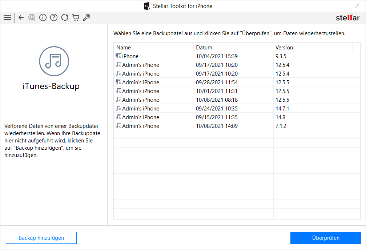Click the date 09/15/2021 11:35
The height and width of the screenshot is (250, 366).
pyautogui.click(x=217, y=117)
